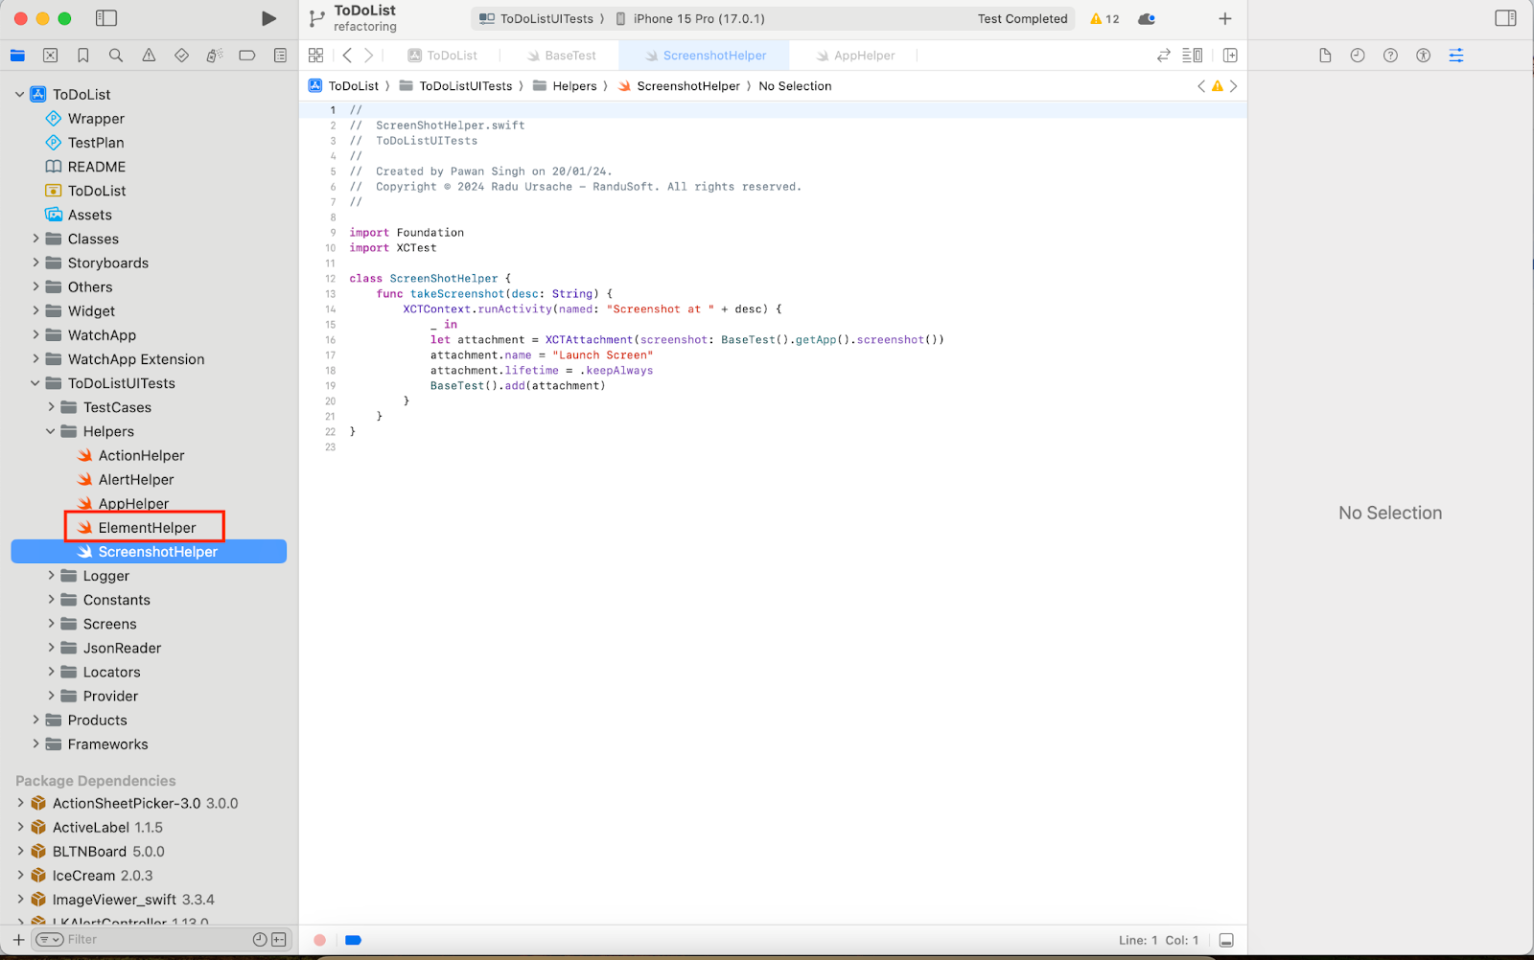The height and width of the screenshot is (960, 1534).
Task: Open the Bookmark navigator
Action: [83, 56]
